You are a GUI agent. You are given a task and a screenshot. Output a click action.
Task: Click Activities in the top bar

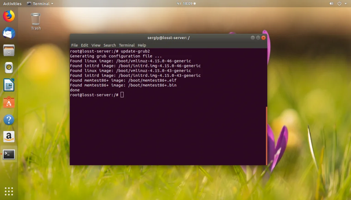click(12, 3)
